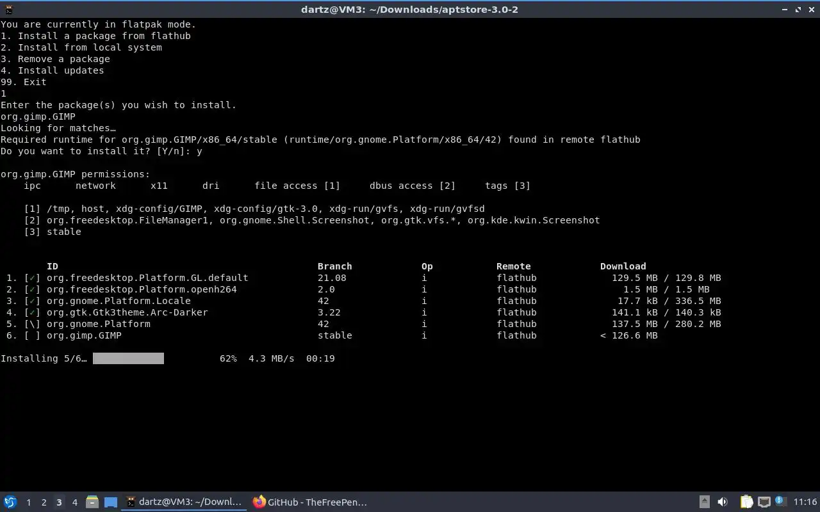Open the clipboard manager tray icon

746,502
